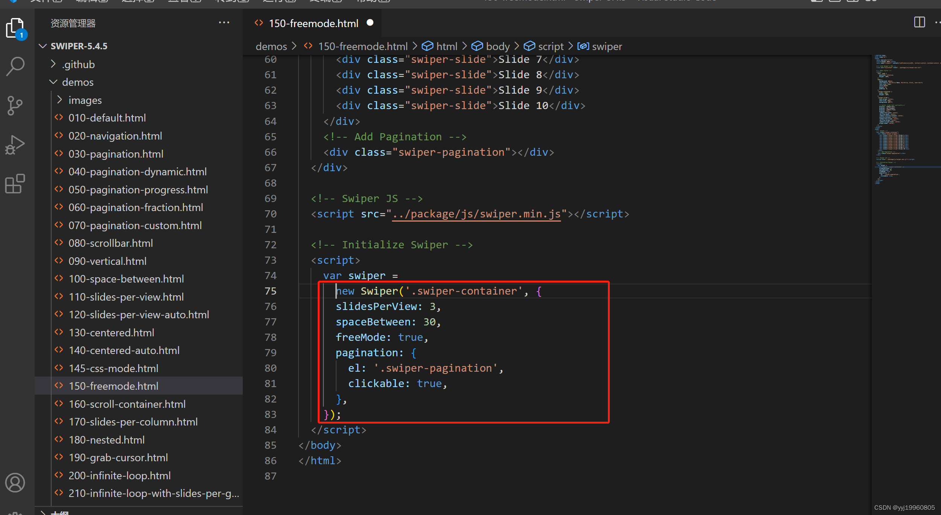Open the editor more actions menu
The image size is (941, 515).
pyautogui.click(x=938, y=23)
